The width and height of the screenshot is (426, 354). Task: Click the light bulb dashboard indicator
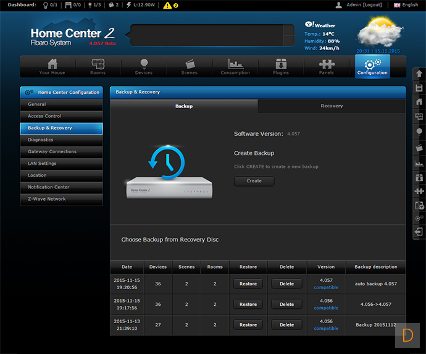pos(50,5)
